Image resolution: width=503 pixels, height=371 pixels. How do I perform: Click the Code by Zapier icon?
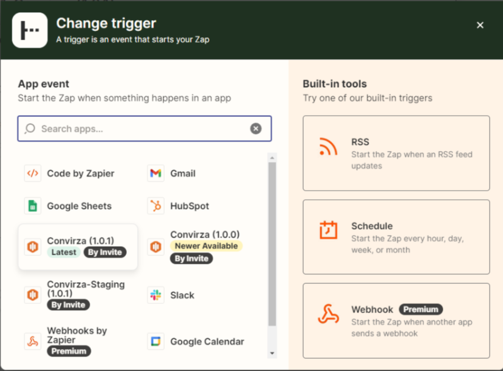click(x=33, y=174)
